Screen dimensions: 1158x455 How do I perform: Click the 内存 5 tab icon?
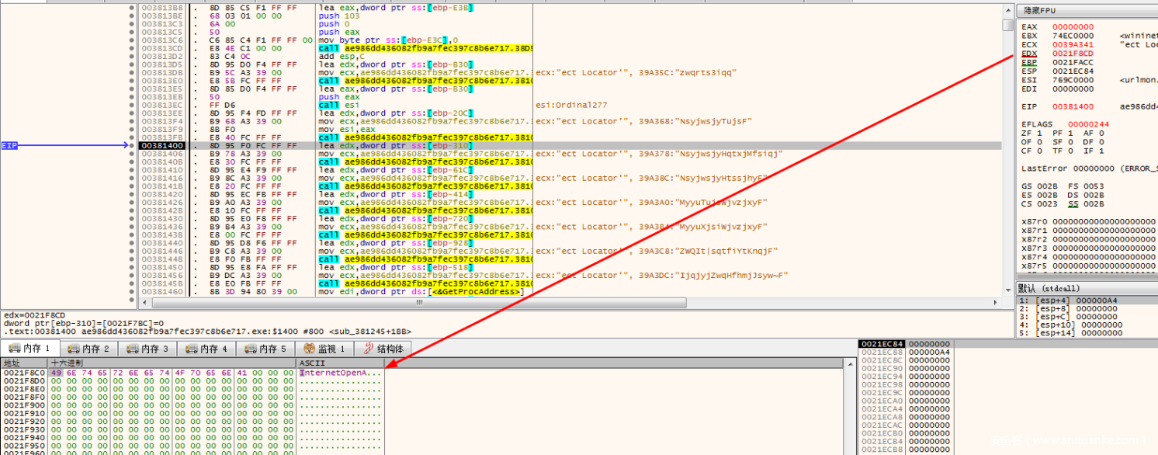[x=248, y=349]
